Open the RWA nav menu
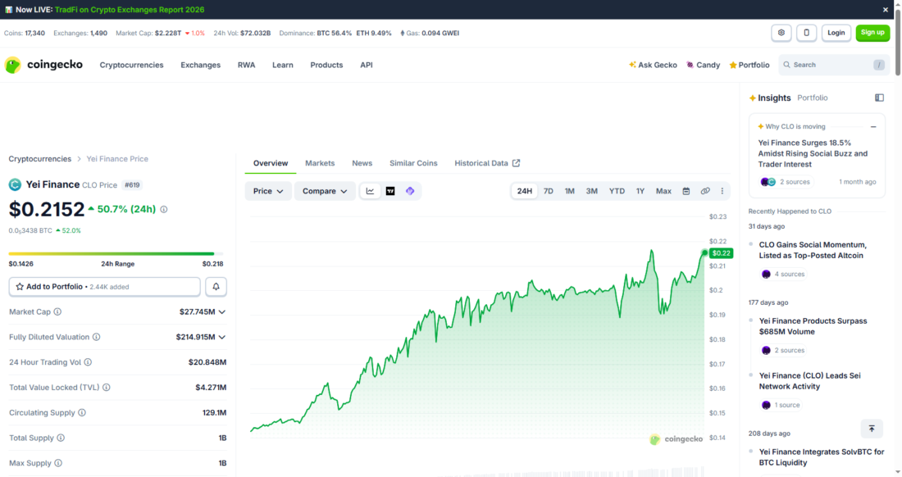 point(246,65)
